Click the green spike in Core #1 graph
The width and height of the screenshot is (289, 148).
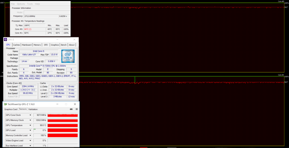135,80
